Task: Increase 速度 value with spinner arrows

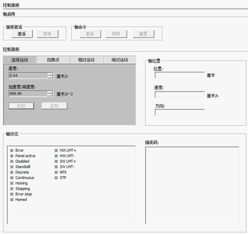Action: (50, 74)
